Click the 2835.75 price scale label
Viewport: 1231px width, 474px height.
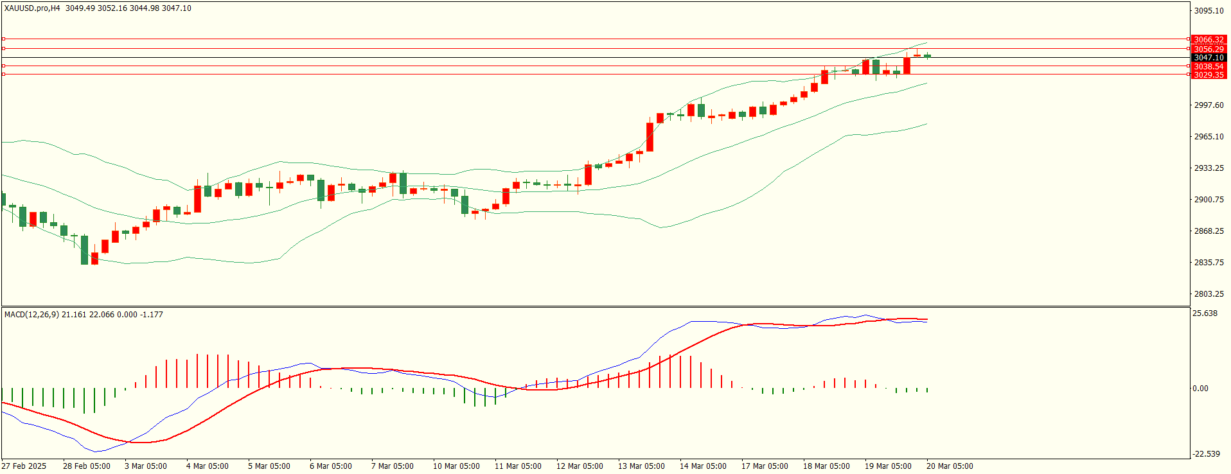tap(1209, 263)
